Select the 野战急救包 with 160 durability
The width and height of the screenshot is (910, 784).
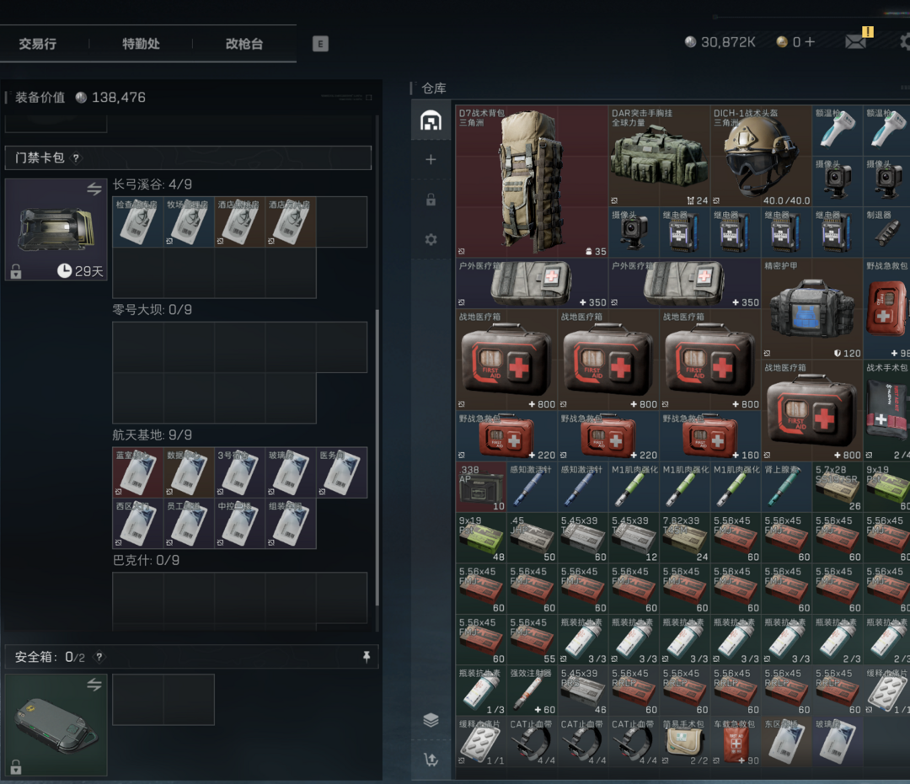pyautogui.click(x=709, y=436)
